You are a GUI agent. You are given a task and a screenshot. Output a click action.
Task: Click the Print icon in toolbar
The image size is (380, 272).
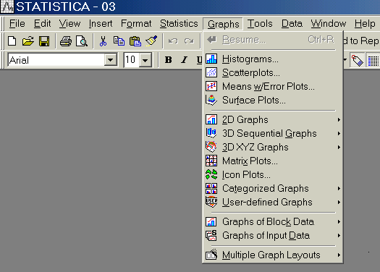point(66,41)
